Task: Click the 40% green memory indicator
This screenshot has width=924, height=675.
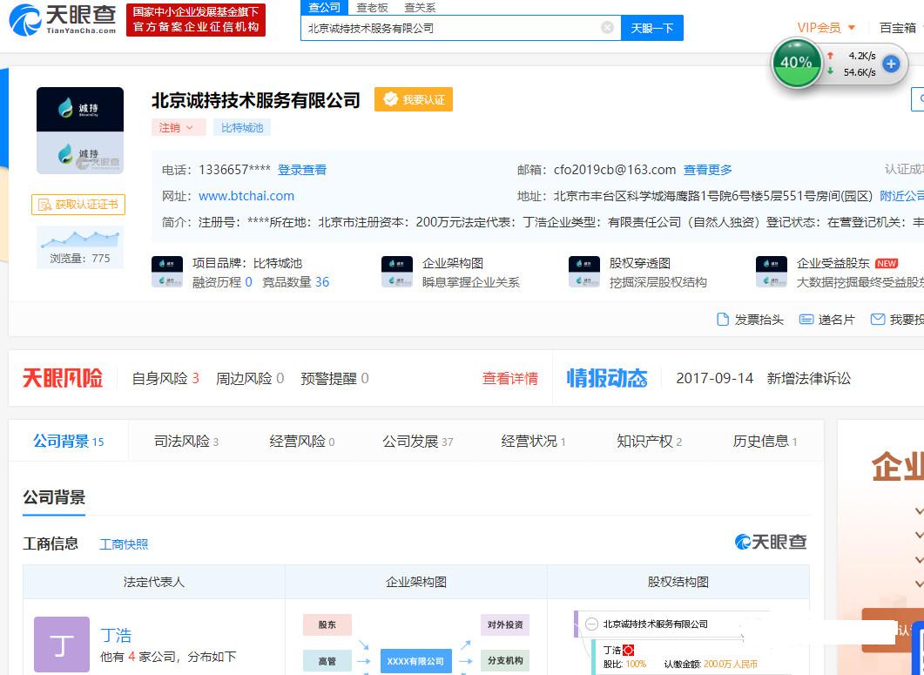Action: [796, 63]
